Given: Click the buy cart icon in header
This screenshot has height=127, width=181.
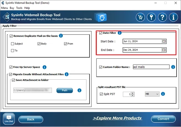Looking at the screenshot, I should (140, 17).
